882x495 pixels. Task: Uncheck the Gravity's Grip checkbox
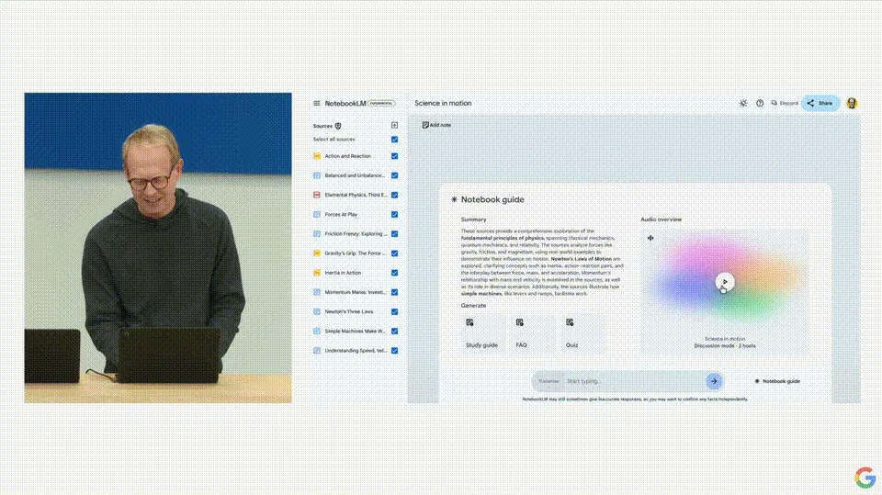[x=394, y=253]
